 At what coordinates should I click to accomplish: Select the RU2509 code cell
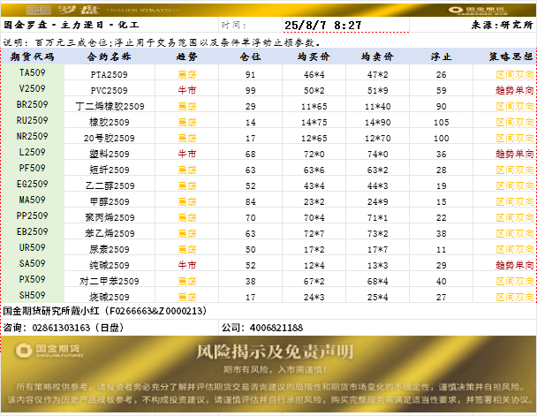coord(32,120)
